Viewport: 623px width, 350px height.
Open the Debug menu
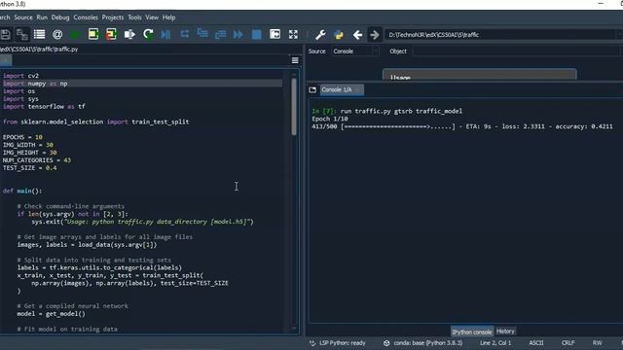(60, 17)
